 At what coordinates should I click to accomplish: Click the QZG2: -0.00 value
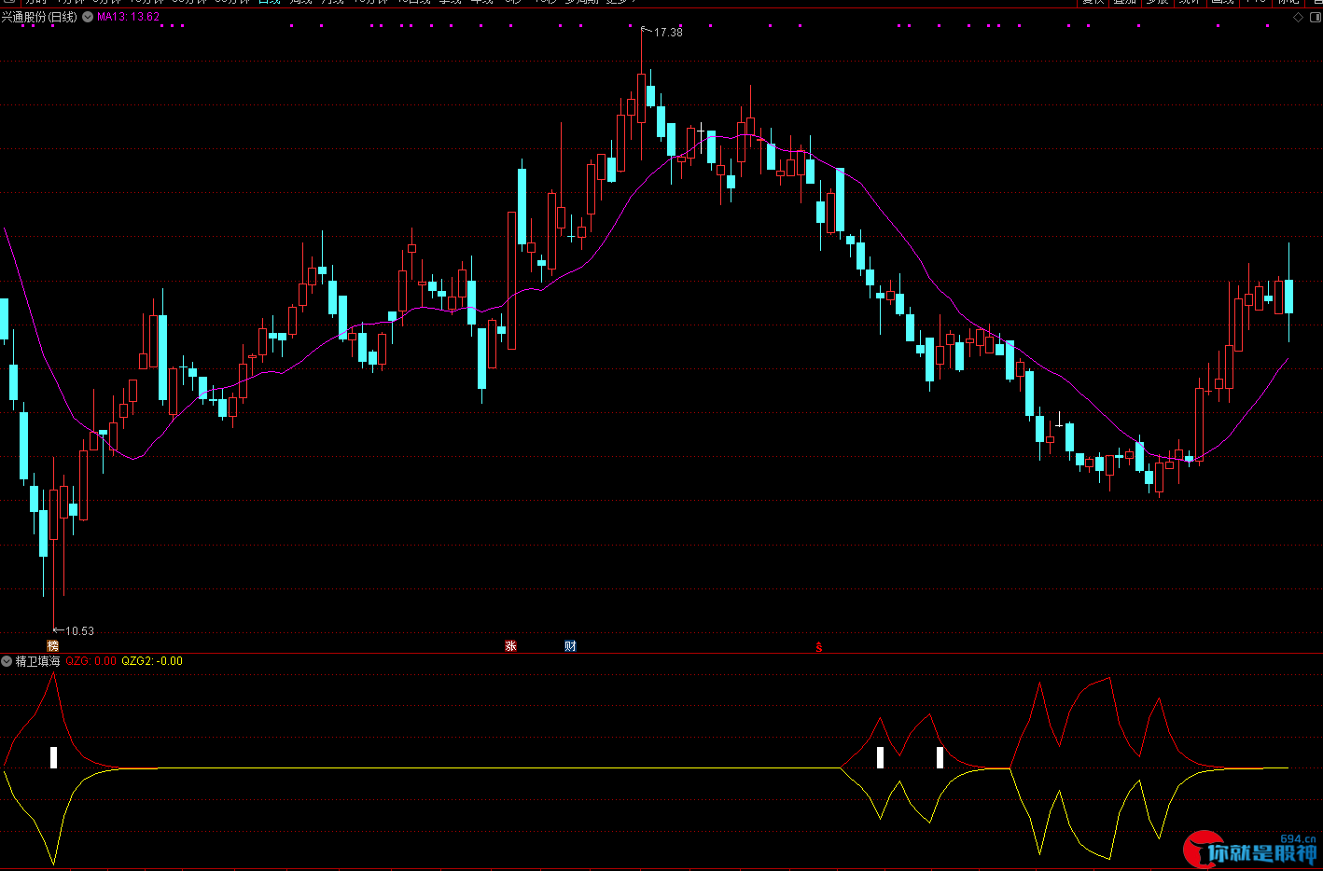coord(152,661)
